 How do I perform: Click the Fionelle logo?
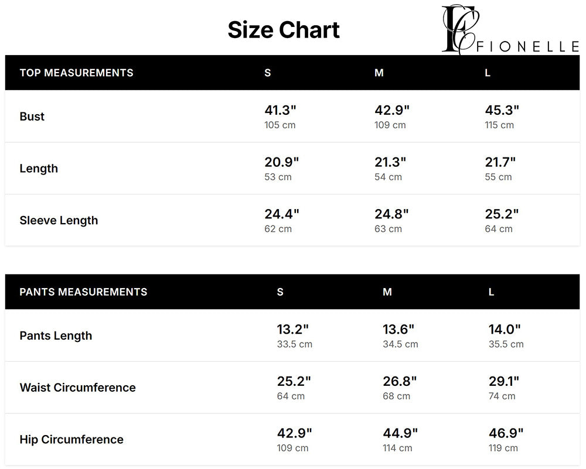click(x=510, y=30)
